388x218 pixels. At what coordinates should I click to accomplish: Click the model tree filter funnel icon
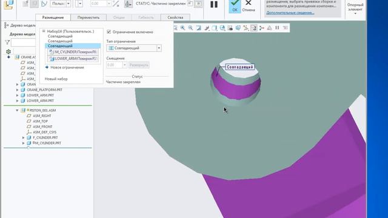tap(7, 42)
